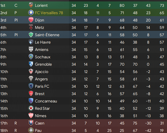Image resolution: width=167 pixels, height=133 pixels.
Task: Click the Lorient club badge
Action: point(31,5)
